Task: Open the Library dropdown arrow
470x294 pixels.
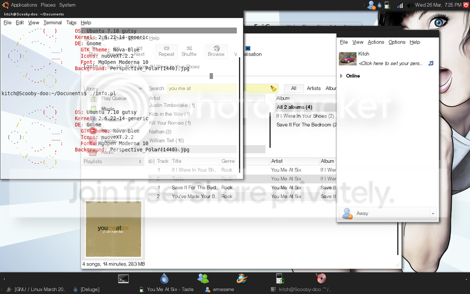Action: 140,89
